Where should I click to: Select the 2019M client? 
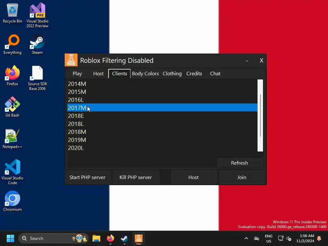[x=162, y=140]
